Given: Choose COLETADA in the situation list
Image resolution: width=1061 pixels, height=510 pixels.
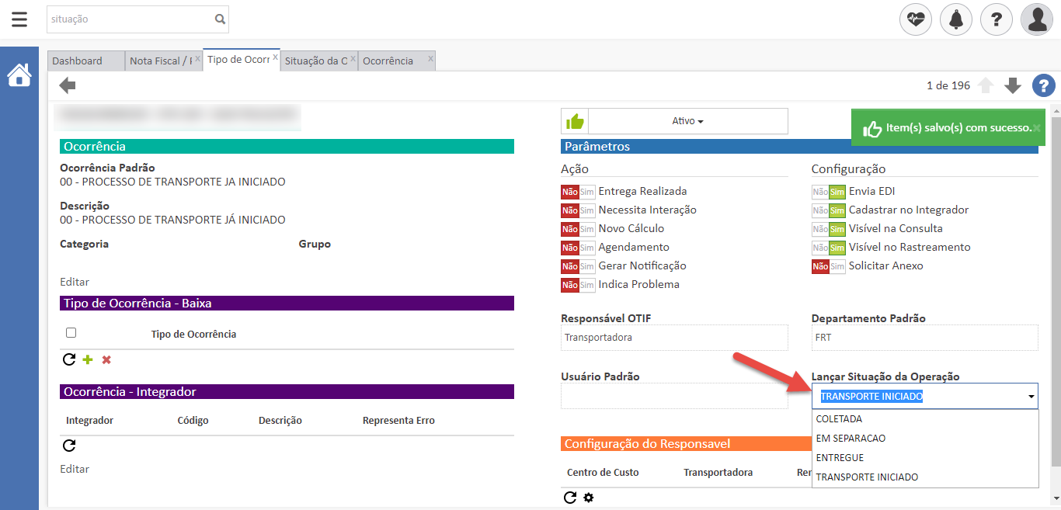Looking at the screenshot, I should [839, 418].
